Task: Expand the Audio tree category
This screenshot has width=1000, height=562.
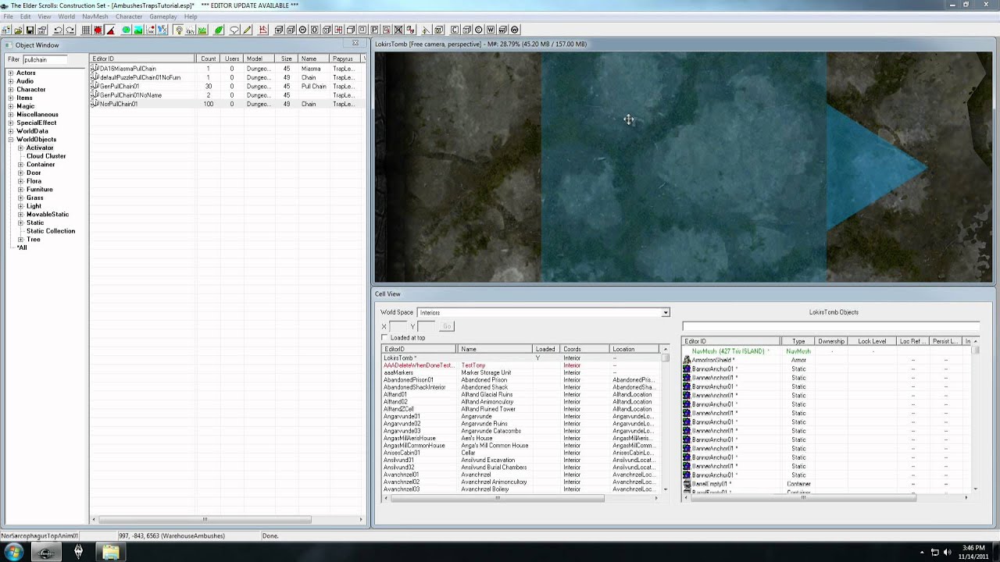Action: [11, 81]
